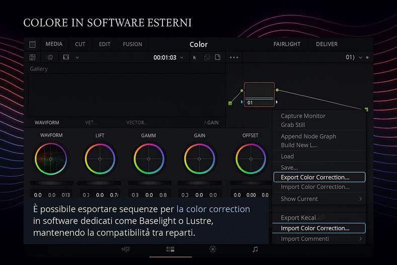Expand the viewer mode dropdown chevron
The width and height of the screenshot is (397, 265).
click(x=77, y=57)
